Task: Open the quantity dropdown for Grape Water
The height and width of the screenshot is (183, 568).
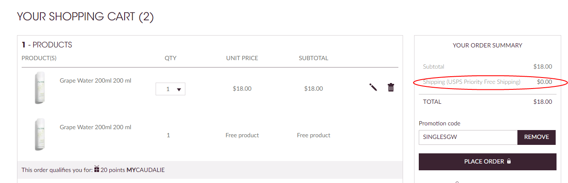Action: [170, 89]
